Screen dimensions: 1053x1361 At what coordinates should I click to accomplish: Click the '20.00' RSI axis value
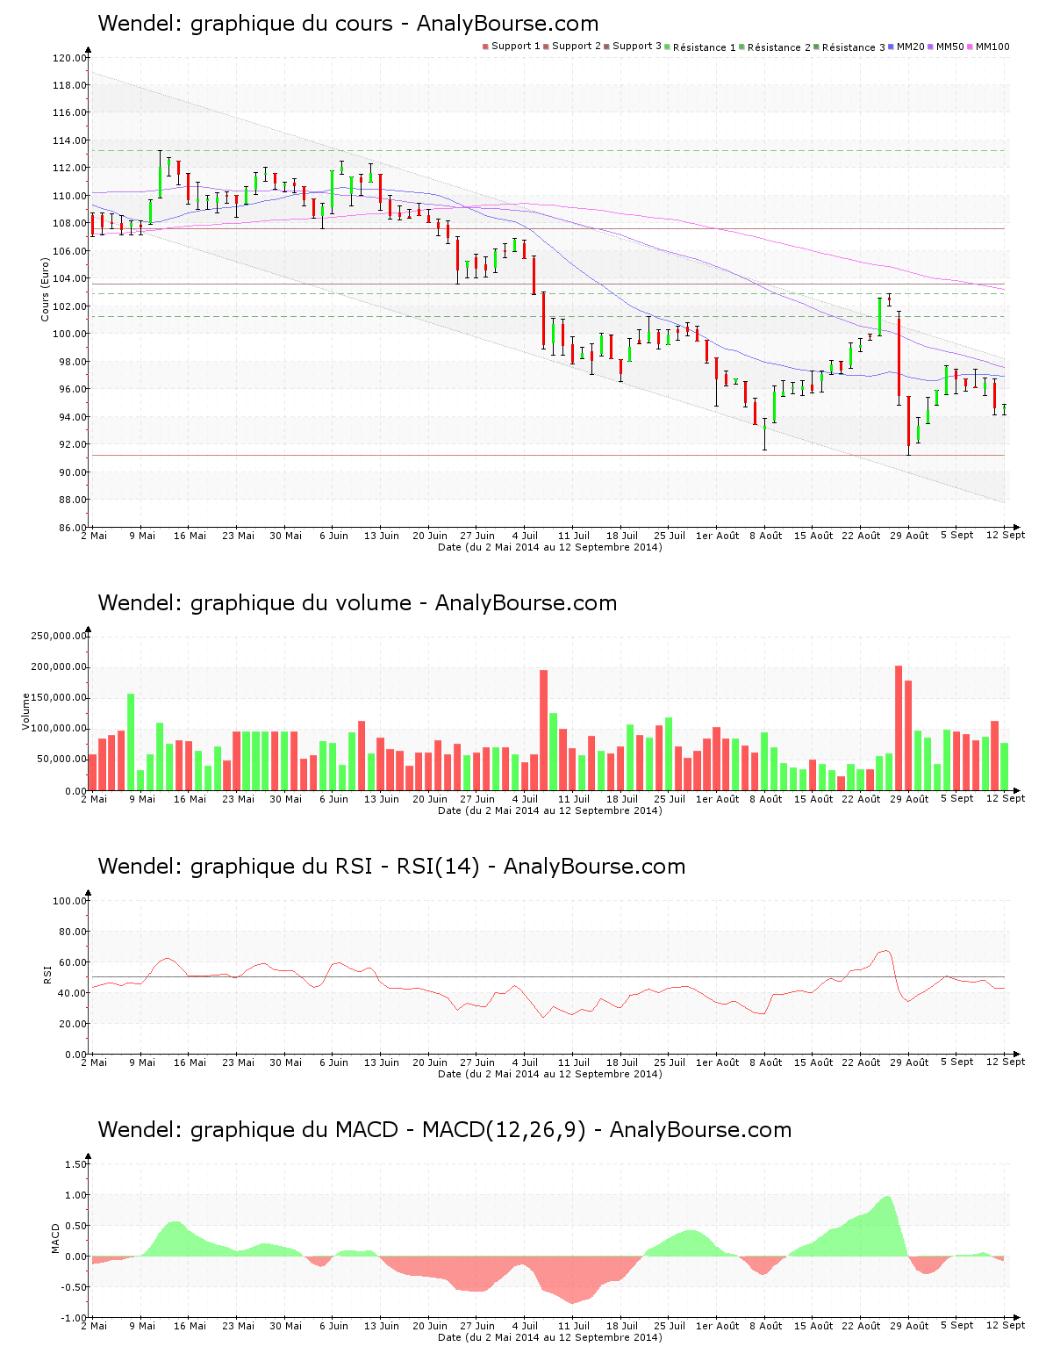pos(72,1024)
